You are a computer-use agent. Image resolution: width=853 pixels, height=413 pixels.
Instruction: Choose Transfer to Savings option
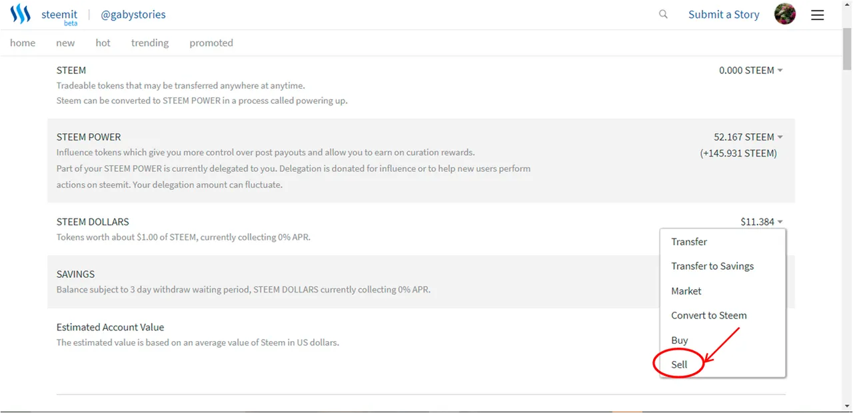click(712, 266)
